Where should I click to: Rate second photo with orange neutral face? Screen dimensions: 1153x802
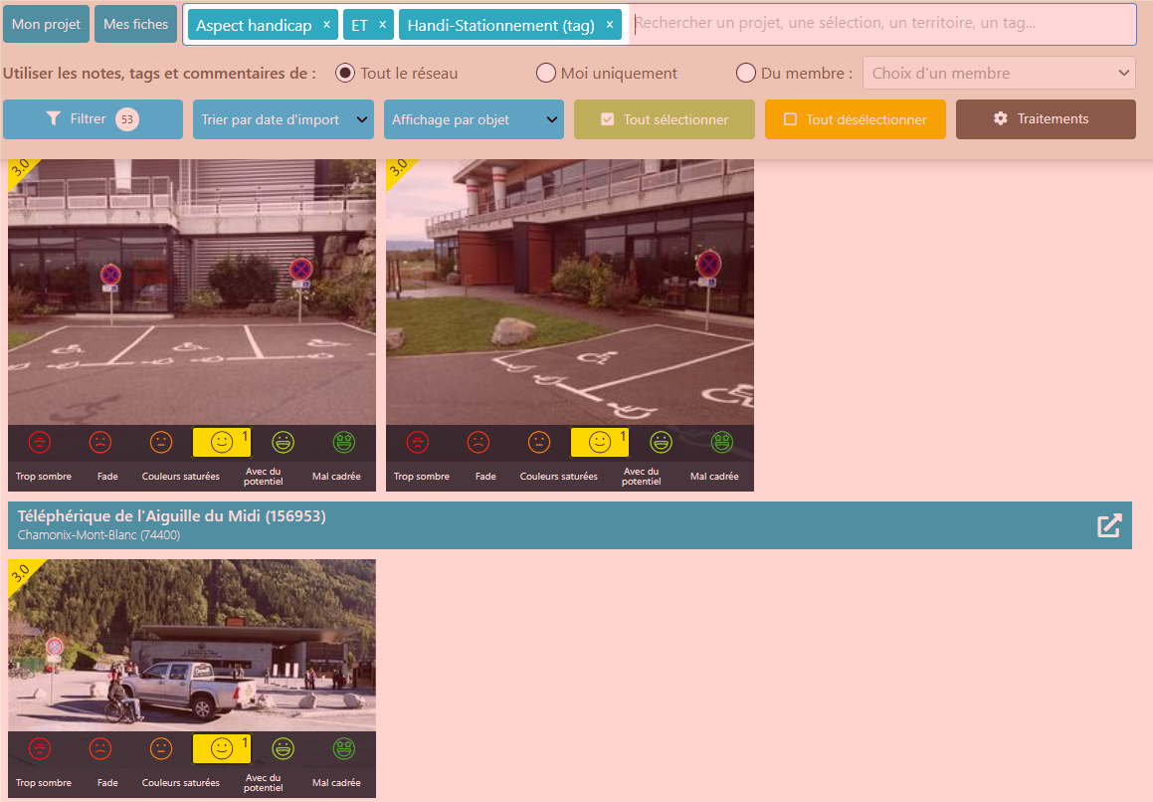(x=539, y=442)
